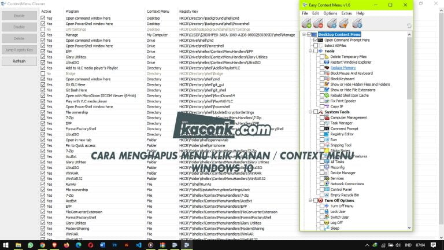This screenshot has height=250, width=444.
Task: Open Photoshop from the taskbar
Action: (x=114, y=245)
